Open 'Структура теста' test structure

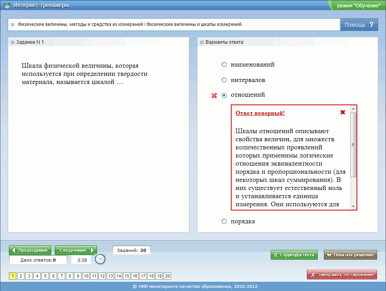pos(294,255)
